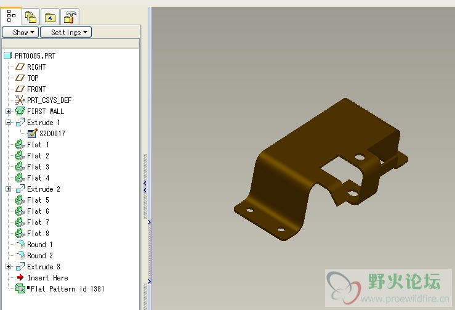455x310 pixels.
Task: Click the Flat 6 wall icon
Action: click(20, 211)
